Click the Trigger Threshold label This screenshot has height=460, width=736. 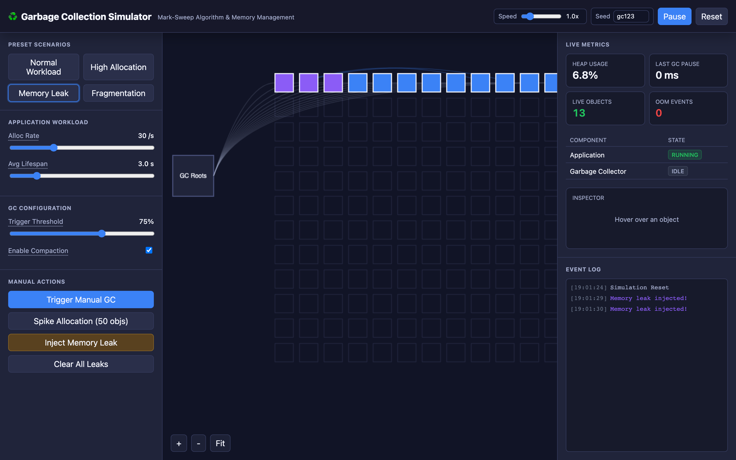(x=36, y=222)
